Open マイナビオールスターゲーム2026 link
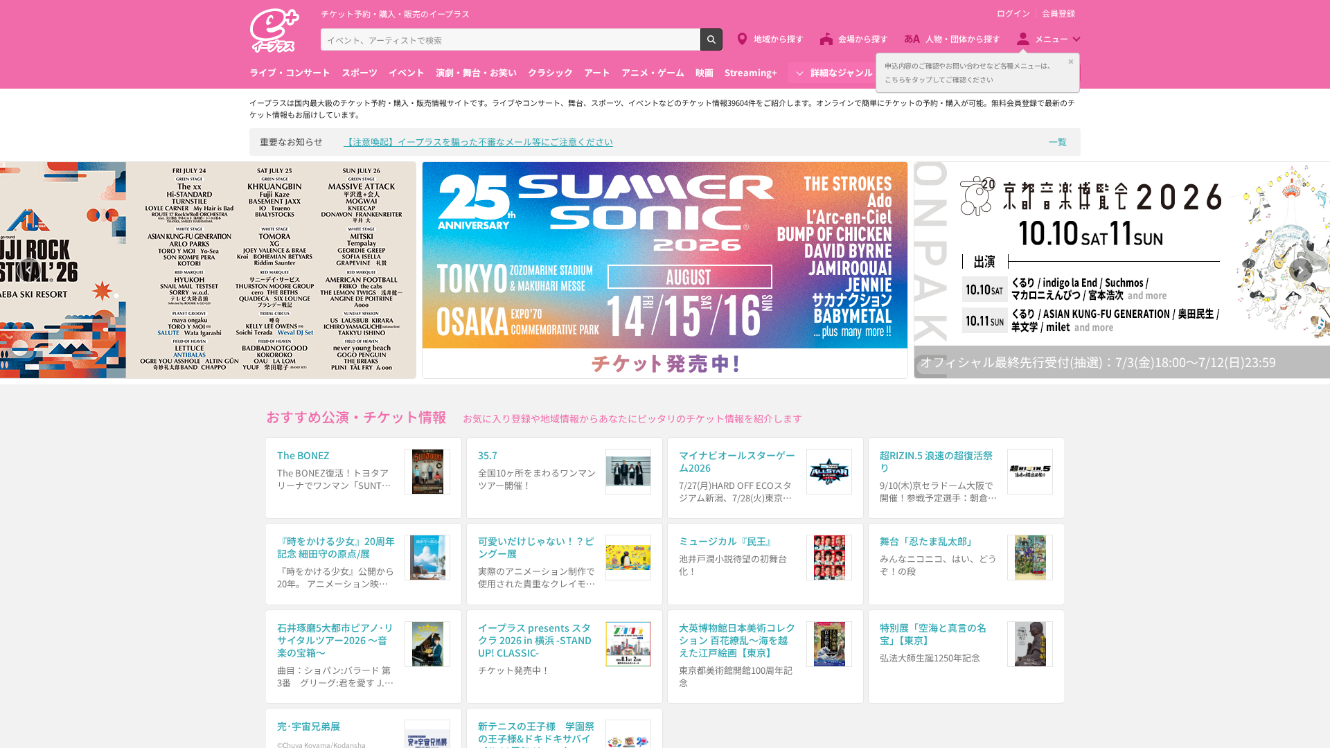This screenshot has height=748, width=1330. pos(736,461)
